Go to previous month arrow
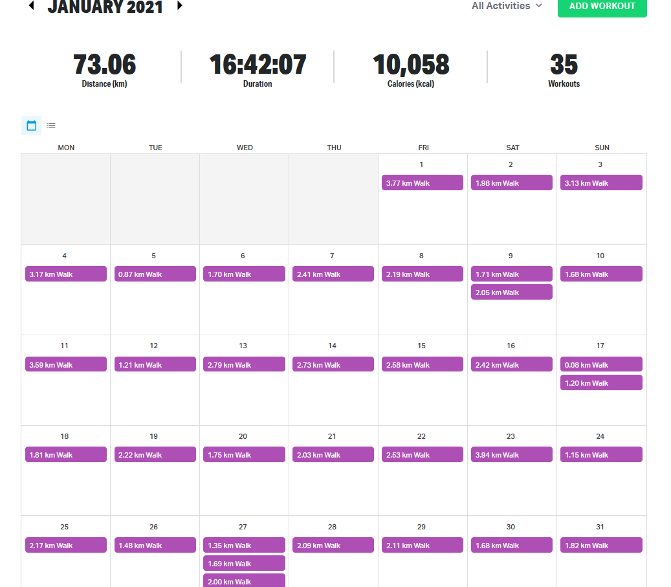The height and width of the screenshot is (587, 671). [x=31, y=6]
